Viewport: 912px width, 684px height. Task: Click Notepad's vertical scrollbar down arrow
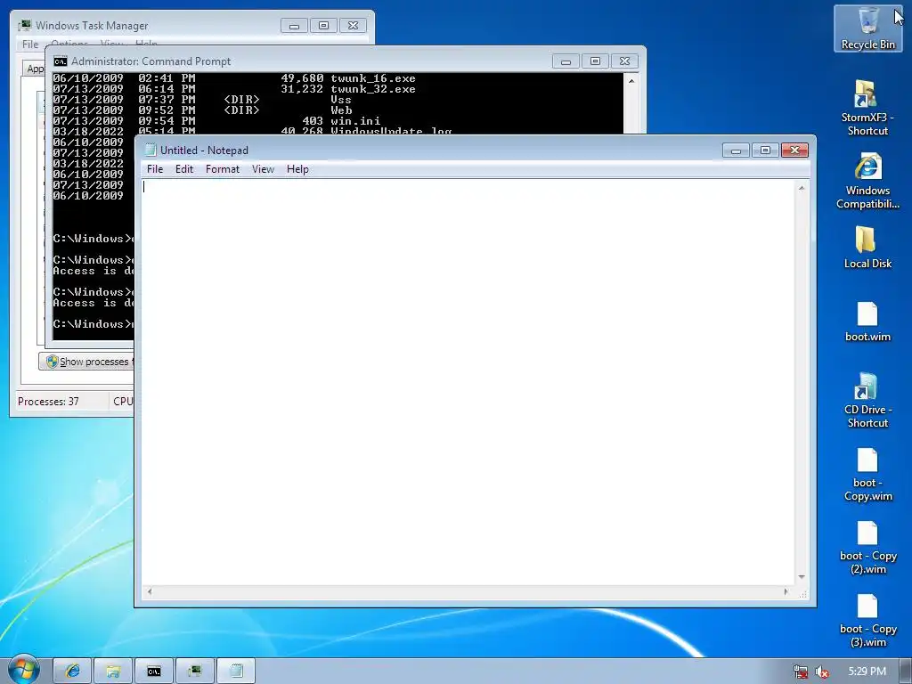click(x=802, y=577)
